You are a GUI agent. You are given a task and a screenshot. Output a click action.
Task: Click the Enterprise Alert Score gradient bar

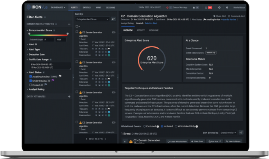click(48, 35)
